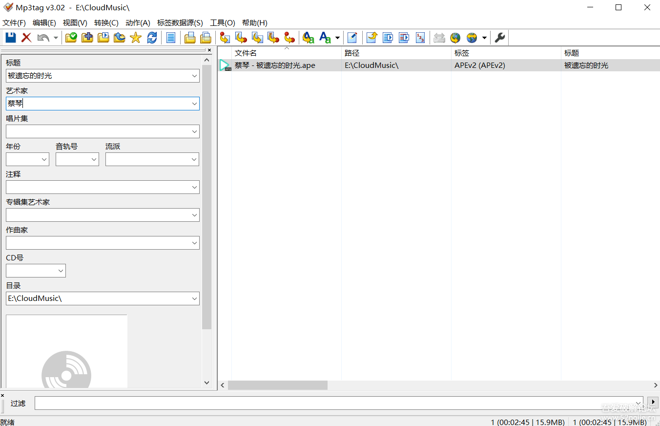Expand the 年份 dropdown
This screenshot has height=426, width=660.
pos(44,159)
